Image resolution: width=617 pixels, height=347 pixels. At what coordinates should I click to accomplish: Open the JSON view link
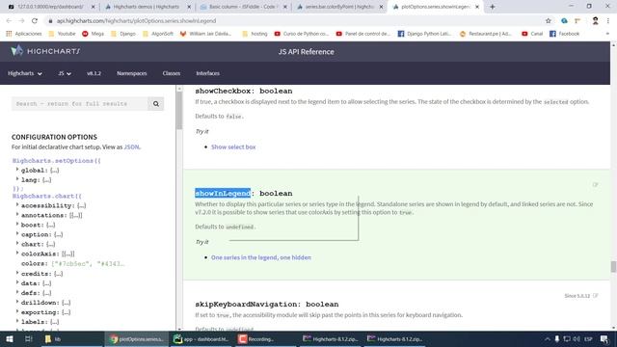click(131, 147)
